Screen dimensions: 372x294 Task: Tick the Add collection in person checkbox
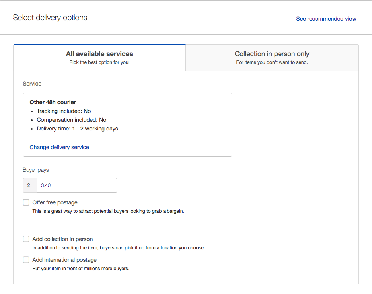(26, 239)
